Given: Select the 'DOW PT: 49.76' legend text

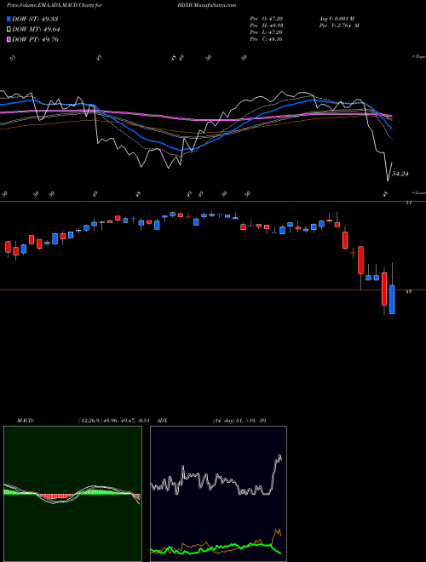Looking at the screenshot, I should coord(35,39).
